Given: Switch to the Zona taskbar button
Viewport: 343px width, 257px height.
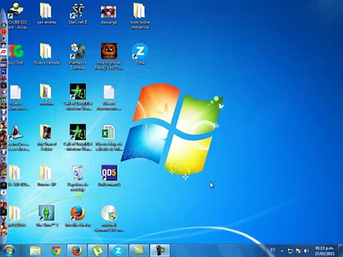Looking at the screenshot, I should pyautogui.click(x=118, y=251).
